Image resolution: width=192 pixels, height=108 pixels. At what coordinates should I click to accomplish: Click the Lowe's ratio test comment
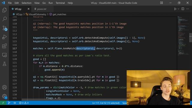point(72,55)
